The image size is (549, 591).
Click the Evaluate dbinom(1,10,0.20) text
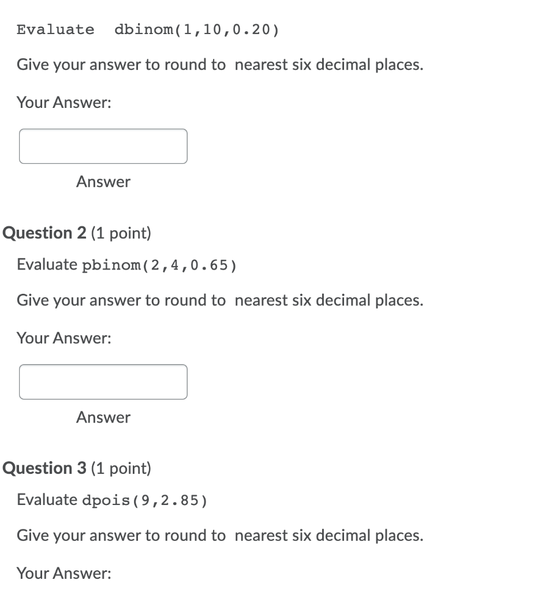point(147,29)
